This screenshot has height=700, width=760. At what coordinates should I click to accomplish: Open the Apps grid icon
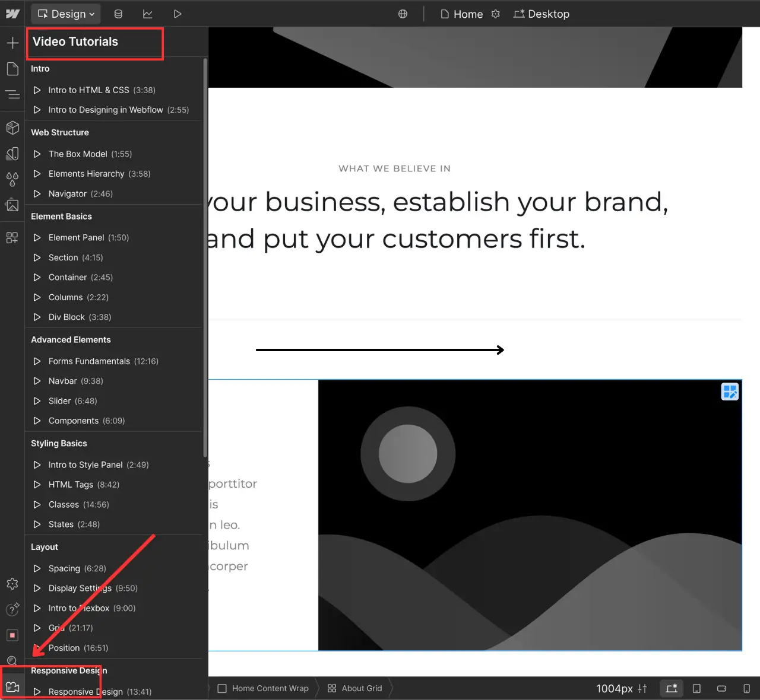click(12, 238)
